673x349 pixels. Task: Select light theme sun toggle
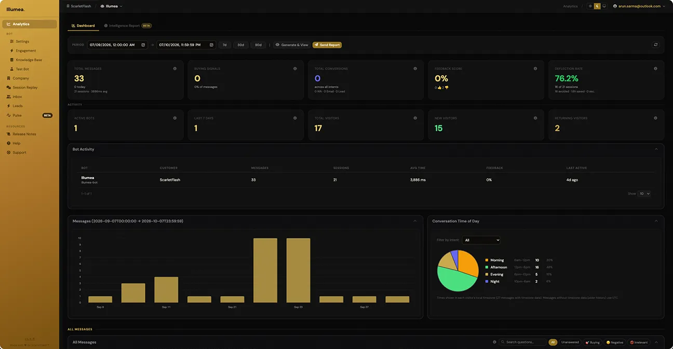590,6
